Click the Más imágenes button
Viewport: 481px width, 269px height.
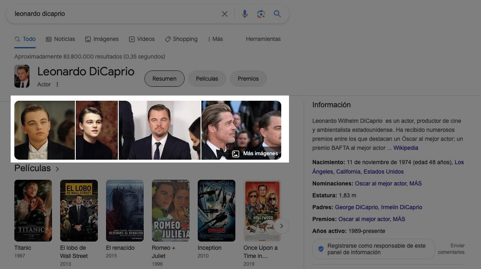pos(255,154)
